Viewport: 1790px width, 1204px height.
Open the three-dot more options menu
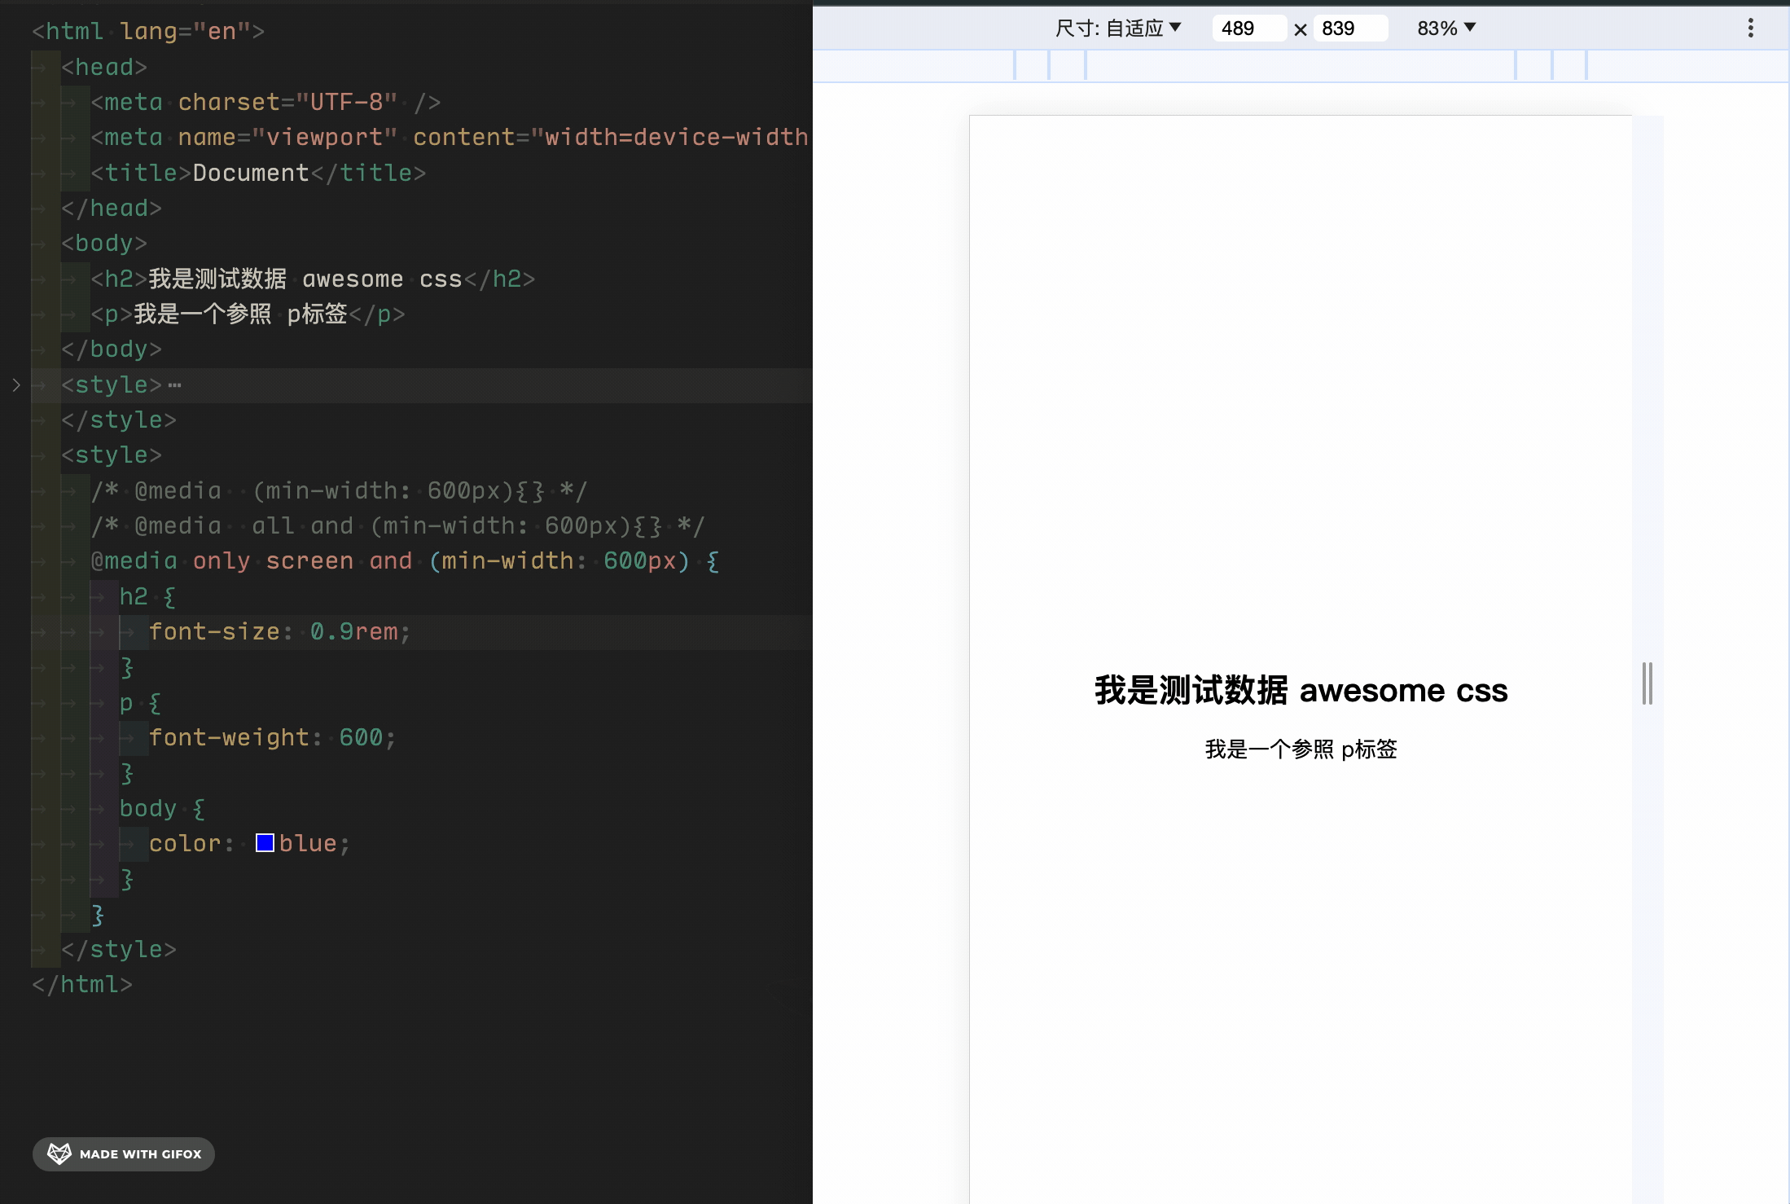[x=1750, y=29]
